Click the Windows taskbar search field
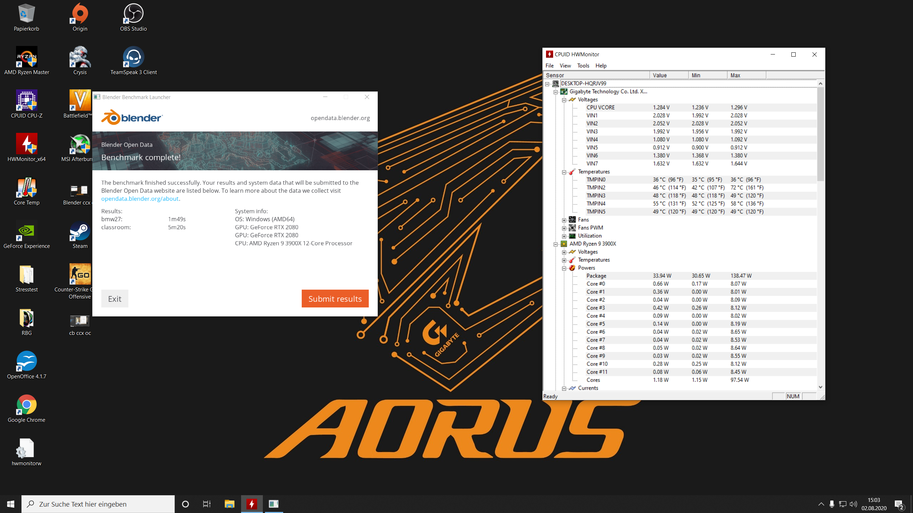 click(x=98, y=504)
